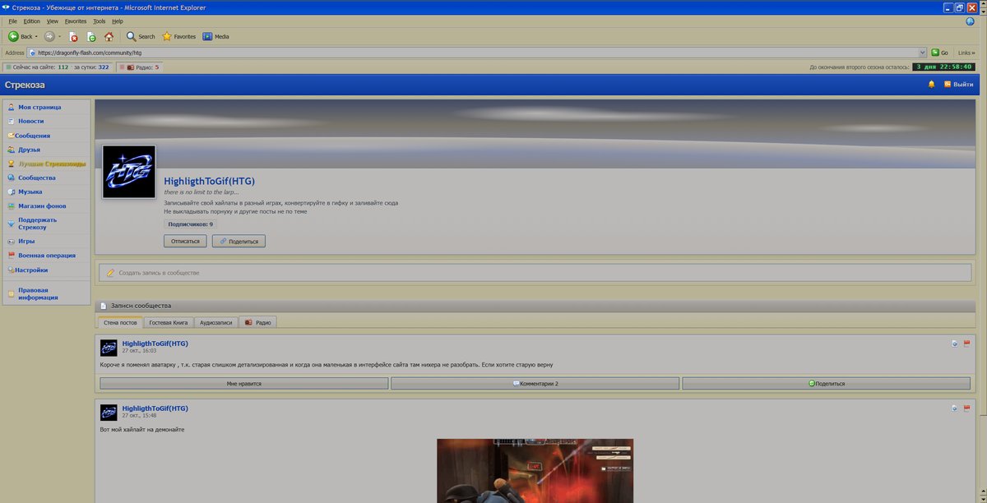Open the Media toolbar button
987x503 pixels.
207,36
